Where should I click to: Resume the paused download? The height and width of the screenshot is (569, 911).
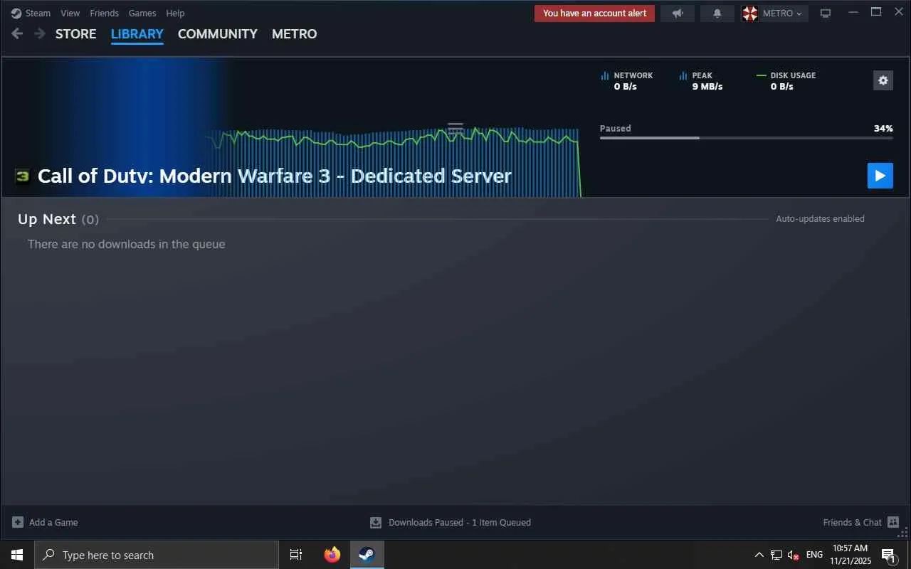click(x=880, y=176)
